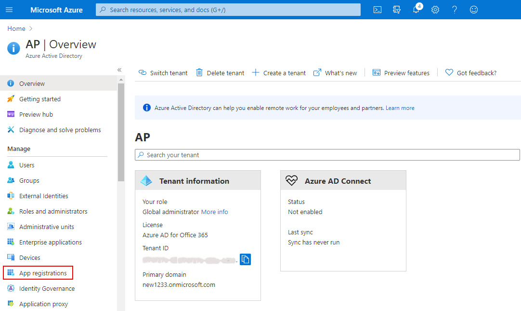
Task: Click the left menu scrollbar thumb
Action: pyautogui.click(x=121, y=132)
